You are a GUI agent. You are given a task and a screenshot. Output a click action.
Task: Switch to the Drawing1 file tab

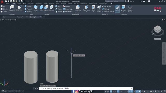[20, 17]
